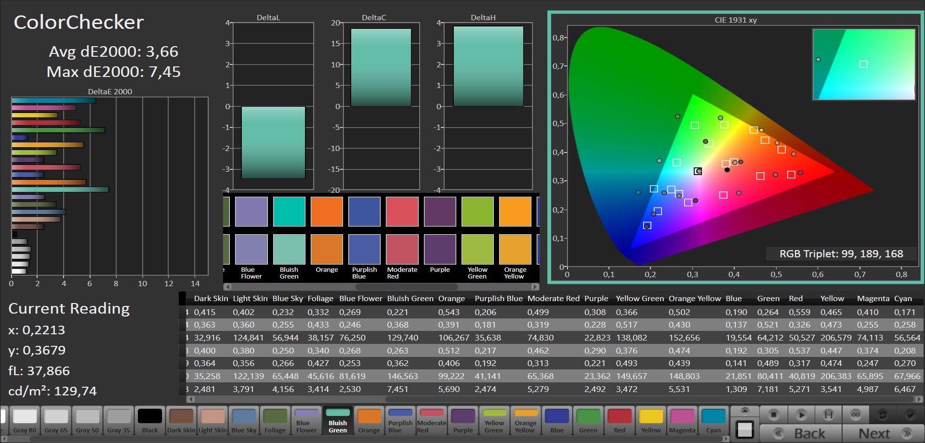Expand the panel with up arrow button

point(745,411)
